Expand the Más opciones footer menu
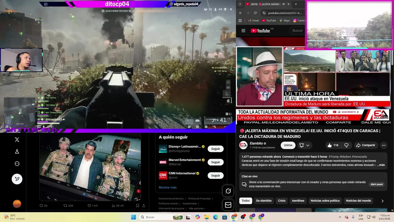 point(197,208)
